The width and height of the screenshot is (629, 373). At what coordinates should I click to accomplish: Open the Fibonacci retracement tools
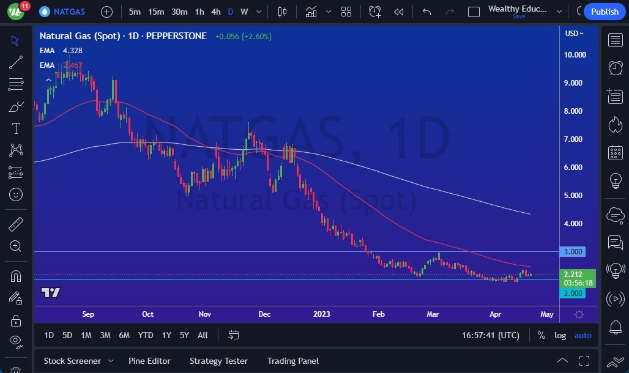pos(16,84)
